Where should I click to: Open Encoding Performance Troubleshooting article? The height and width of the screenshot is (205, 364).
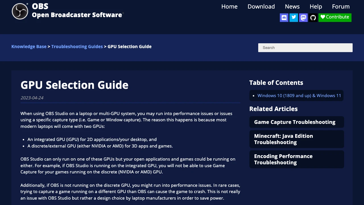coord(297,159)
